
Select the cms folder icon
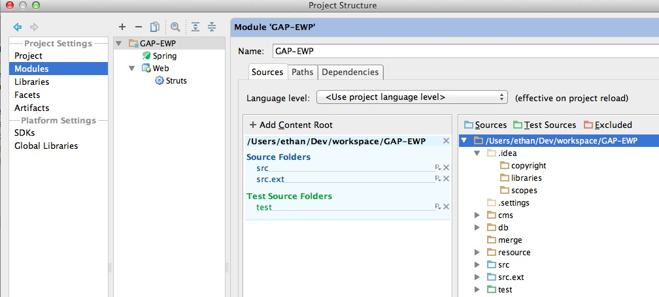click(x=492, y=215)
